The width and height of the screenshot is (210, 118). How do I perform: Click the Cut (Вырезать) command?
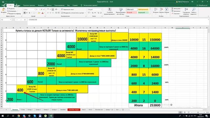pos(11,9)
